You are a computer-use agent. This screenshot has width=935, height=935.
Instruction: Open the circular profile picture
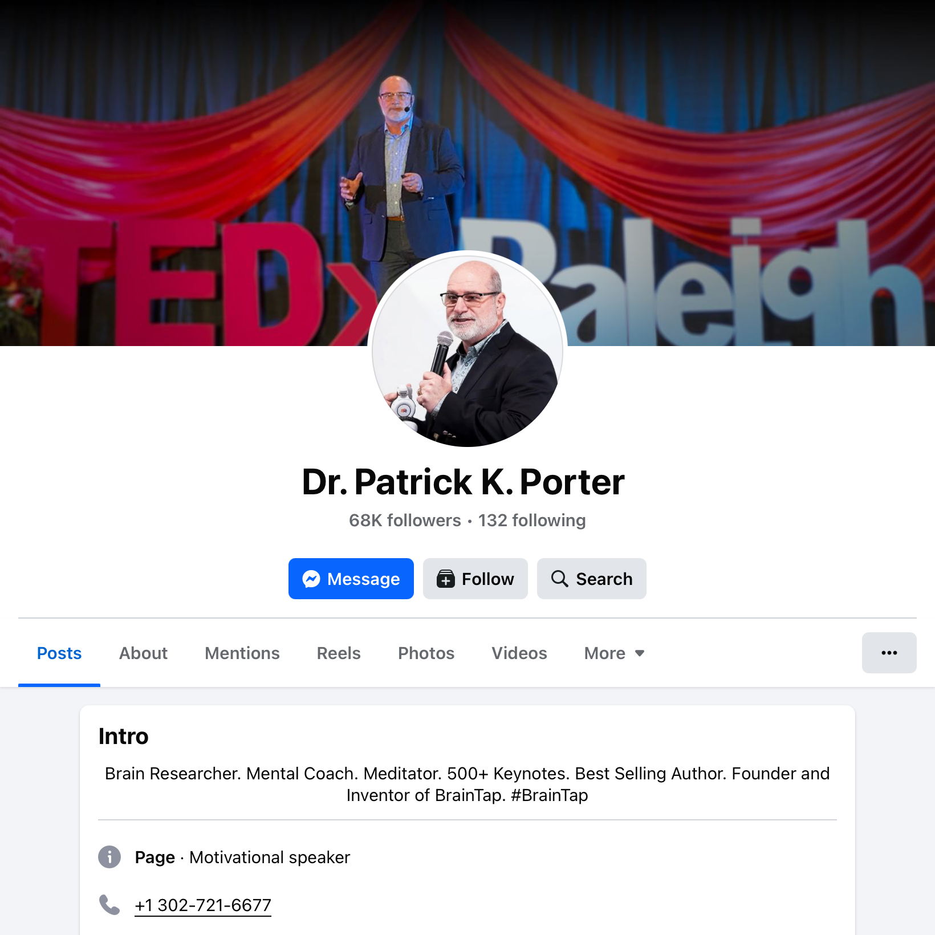467,350
